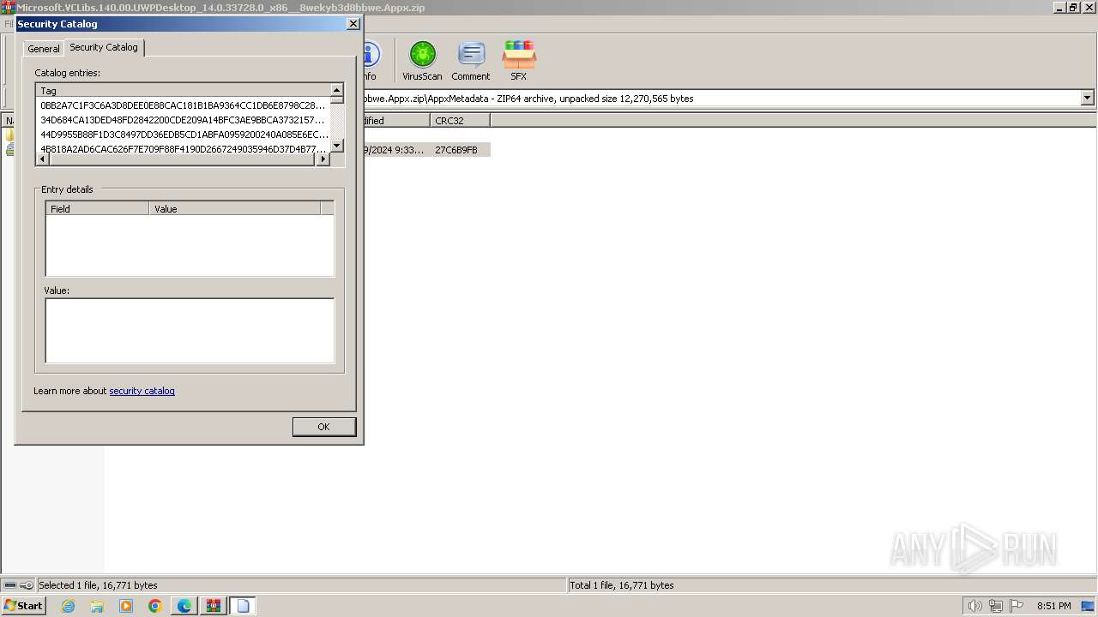1098x617 pixels.
Task: Click catalog list scroll up arrow
Action: click(336, 90)
